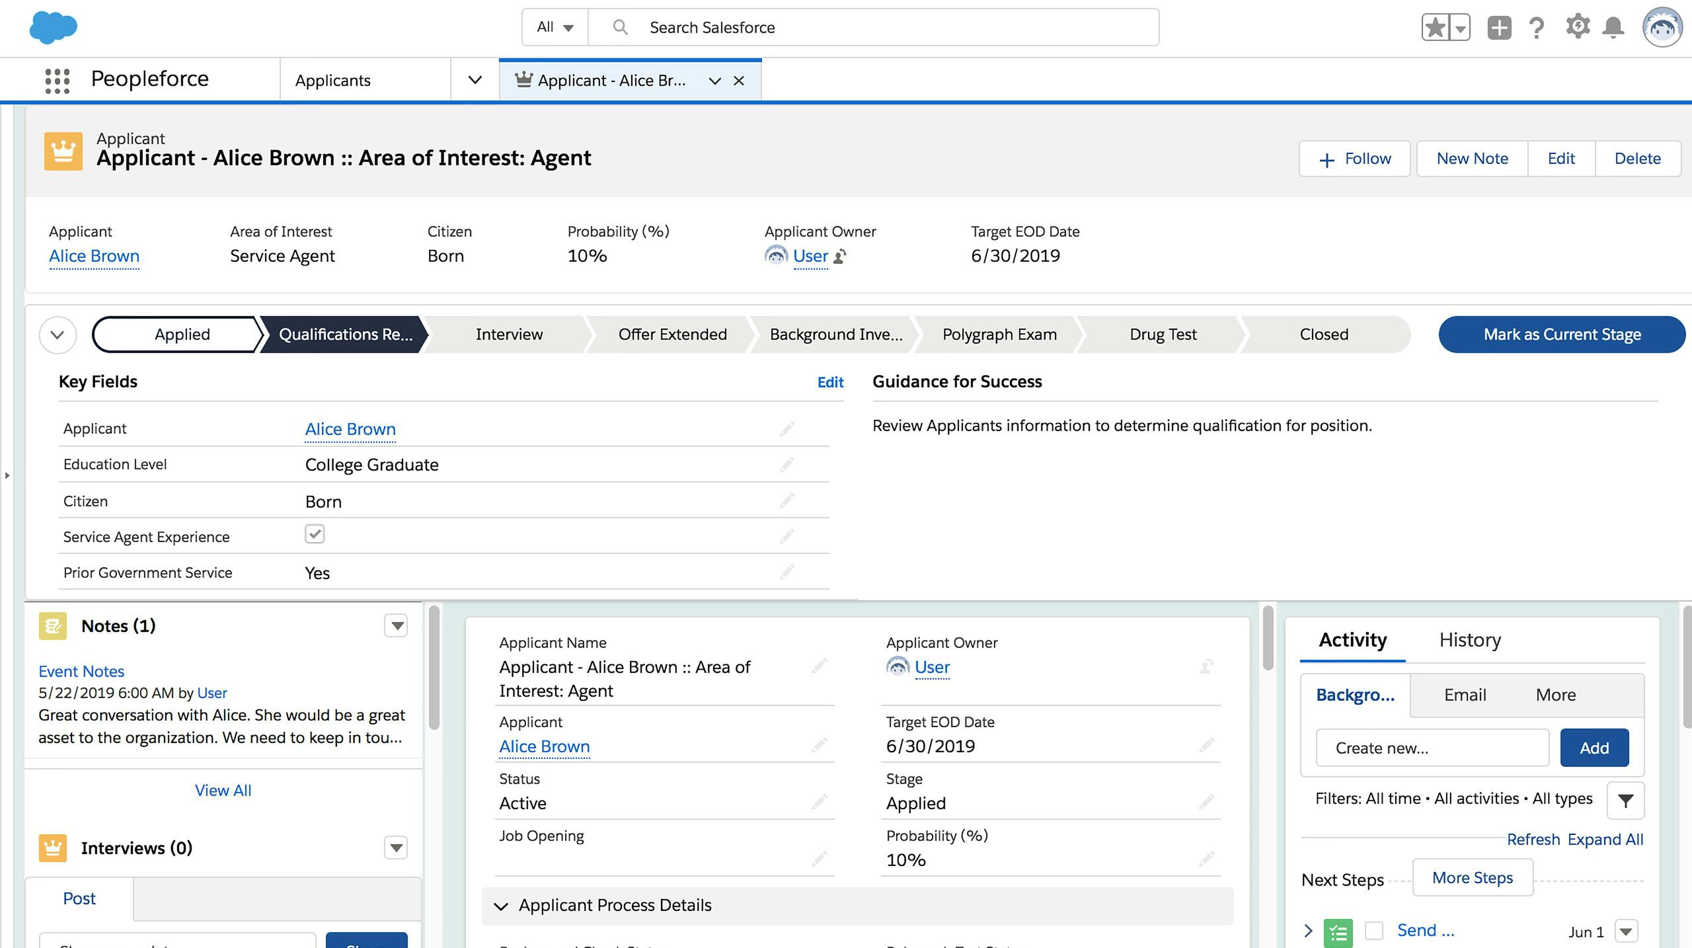Image resolution: width=1692 pixels, height=948 pixels.
Task: Close the Applicant - Alice Brown tab
Action: (739, 81)
